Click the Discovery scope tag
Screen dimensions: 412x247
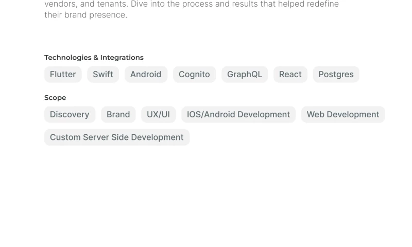70,114
